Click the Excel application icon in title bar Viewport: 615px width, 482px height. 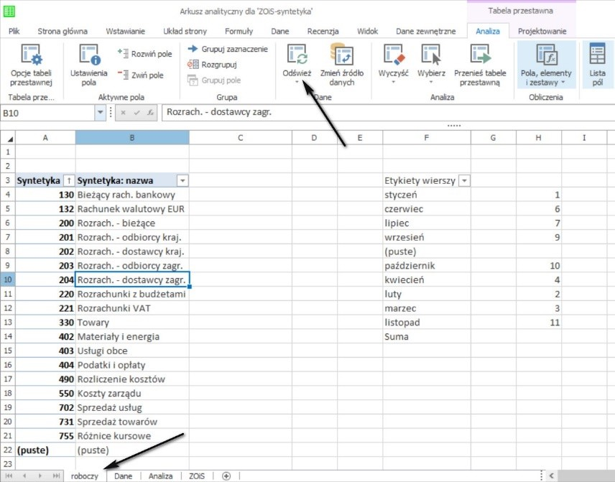pos(9,11)
